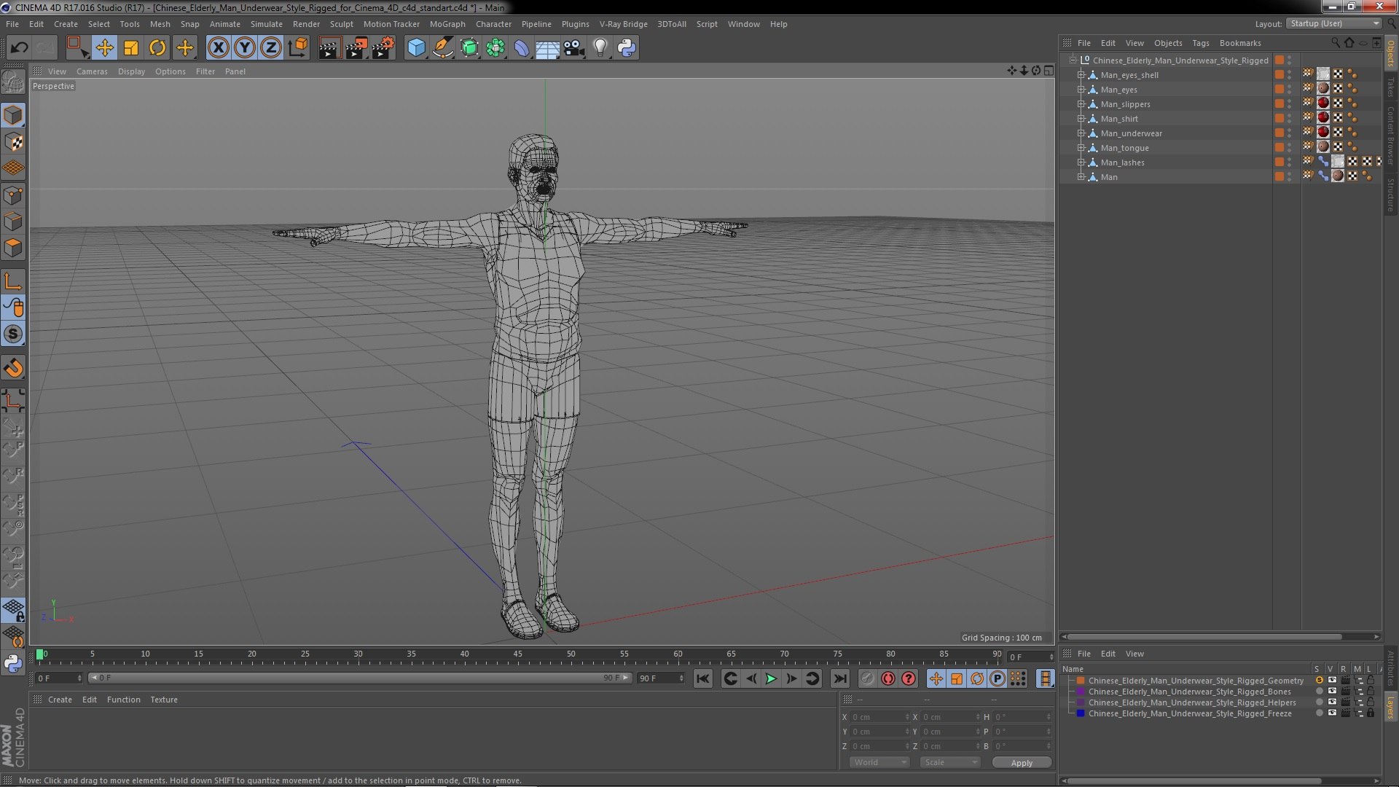This screenshot has height=787, width=1399.
Task: Toggle Solo on the Geometry layer
Action: pos(1319,681)
